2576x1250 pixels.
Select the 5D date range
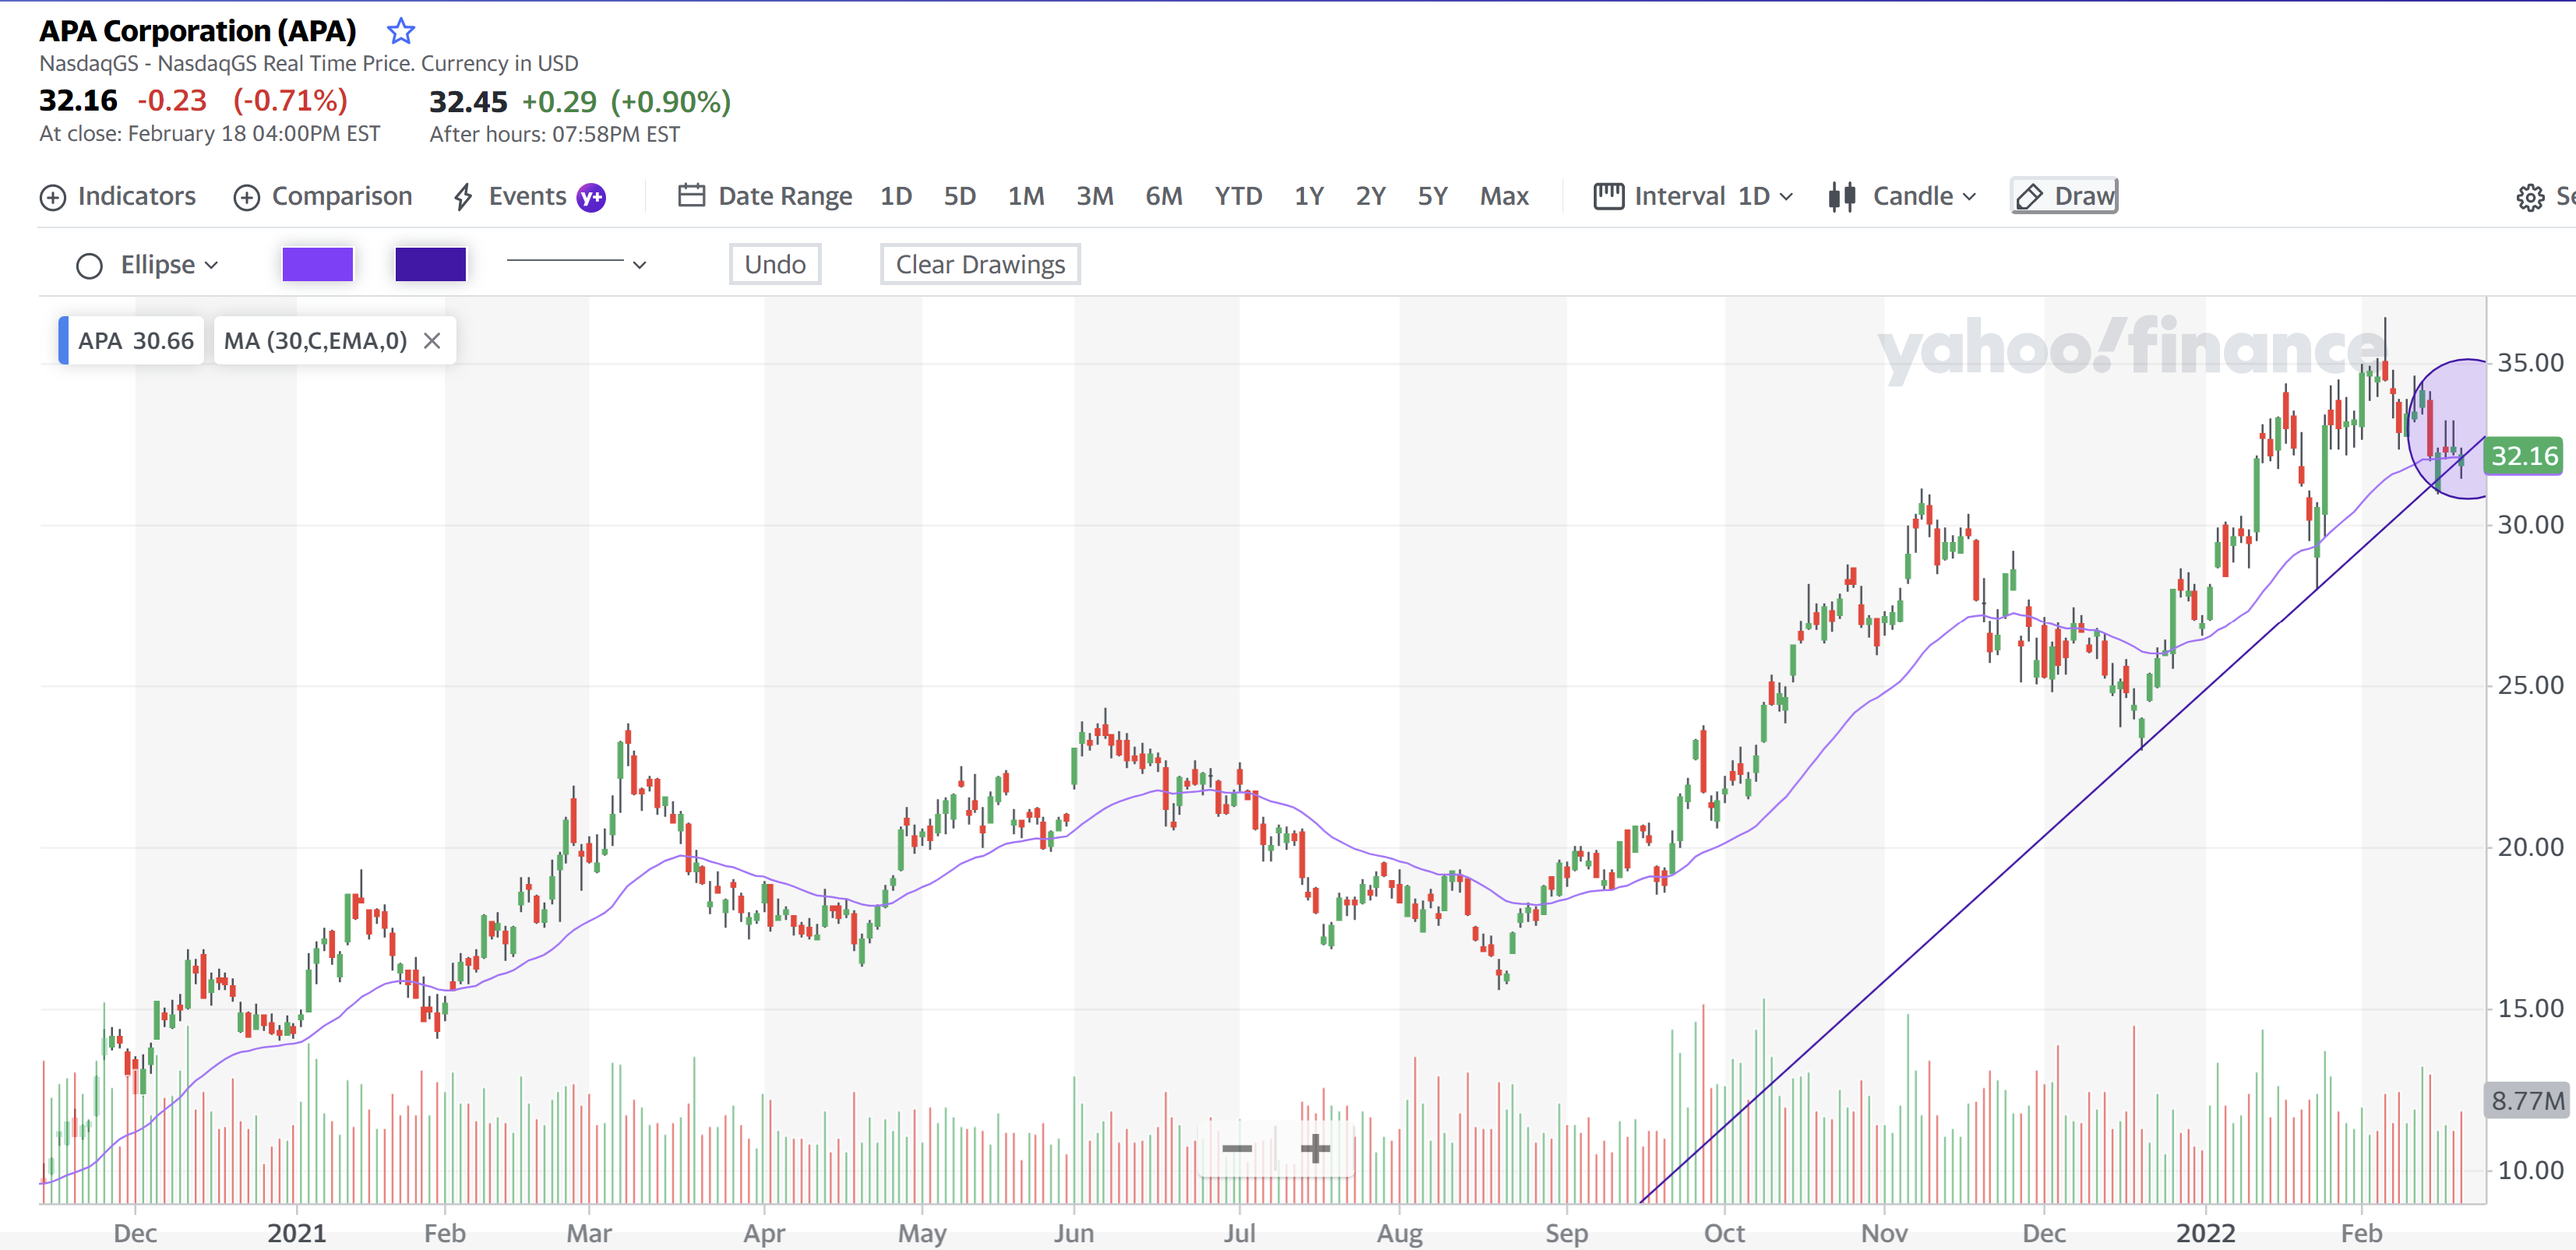tap(960, 196)
